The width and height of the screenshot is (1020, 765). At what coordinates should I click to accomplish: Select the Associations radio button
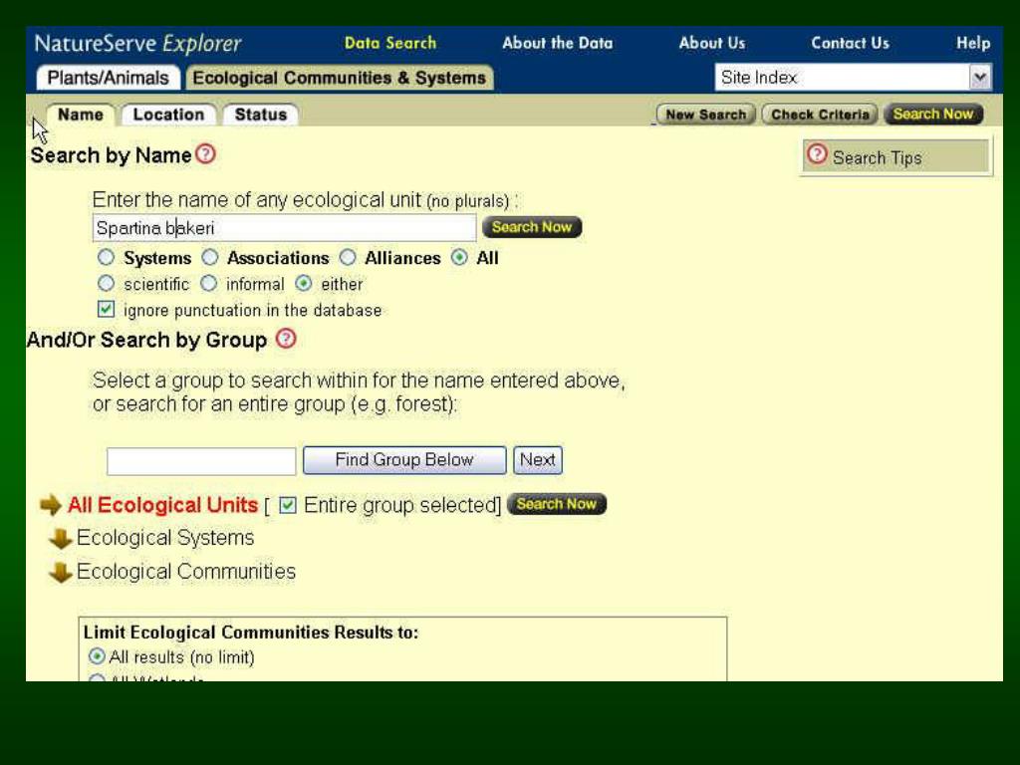click(209, 258)
